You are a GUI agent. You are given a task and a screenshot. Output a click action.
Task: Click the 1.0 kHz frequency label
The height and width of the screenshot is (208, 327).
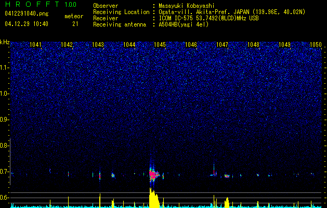click(4, 94)
